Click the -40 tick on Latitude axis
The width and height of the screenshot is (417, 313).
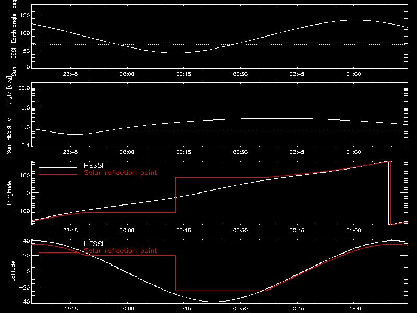click(x=24, y=302)
